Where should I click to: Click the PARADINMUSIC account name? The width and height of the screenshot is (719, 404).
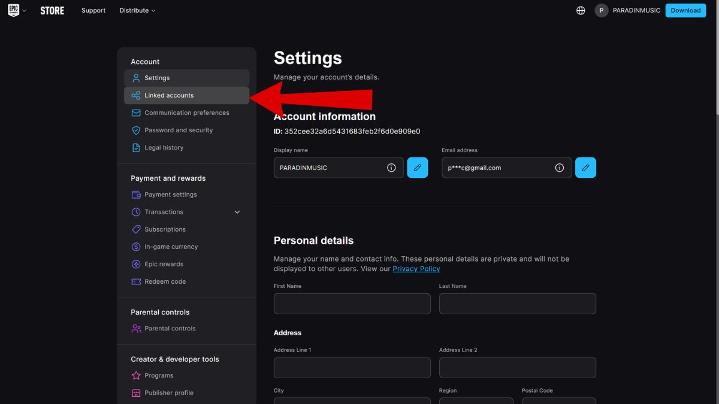[x=636, y=10]
